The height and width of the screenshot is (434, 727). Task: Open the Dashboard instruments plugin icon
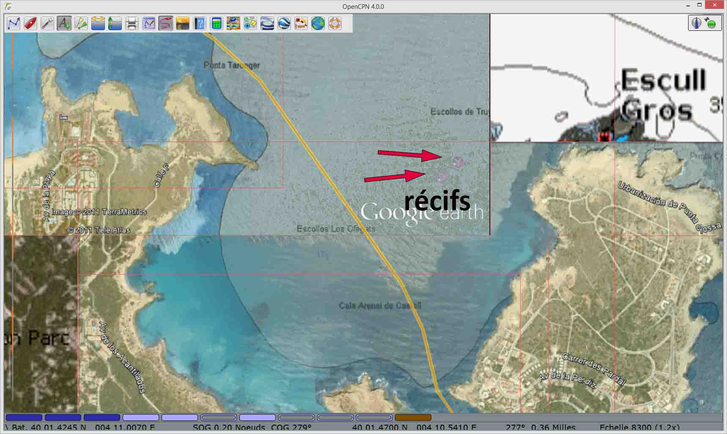pos(250,23)
